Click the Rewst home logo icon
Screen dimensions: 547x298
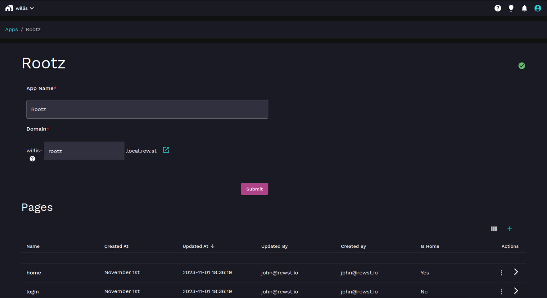(x=9, y=8)
